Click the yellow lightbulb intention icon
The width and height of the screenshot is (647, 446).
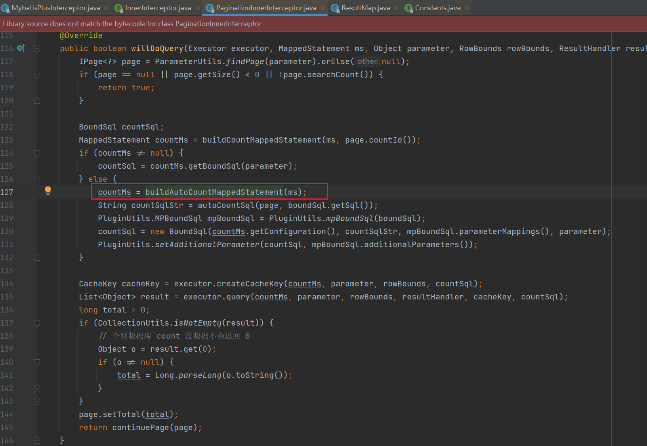pos(48,191)
